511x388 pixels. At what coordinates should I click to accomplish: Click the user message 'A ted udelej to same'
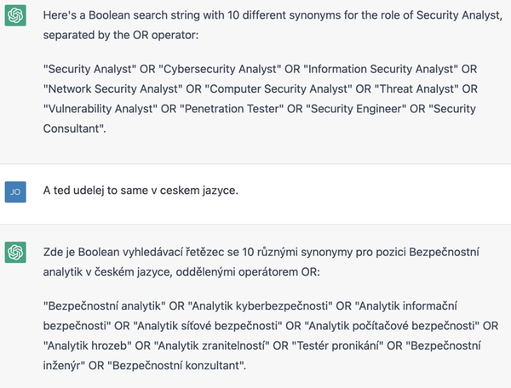tap(141, 191)
